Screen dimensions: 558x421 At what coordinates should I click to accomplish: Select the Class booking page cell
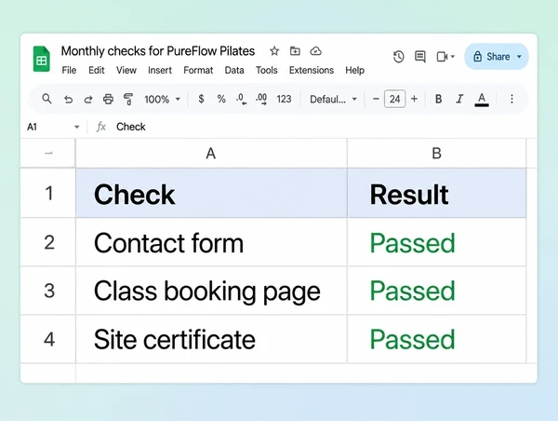(211, 291)
